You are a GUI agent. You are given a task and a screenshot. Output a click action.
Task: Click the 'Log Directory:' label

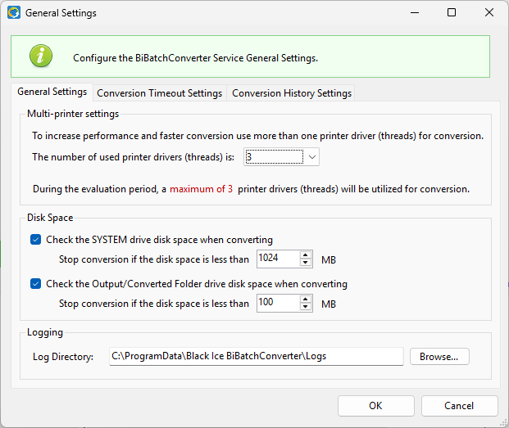pyautogui.click(x=63, y=357)
